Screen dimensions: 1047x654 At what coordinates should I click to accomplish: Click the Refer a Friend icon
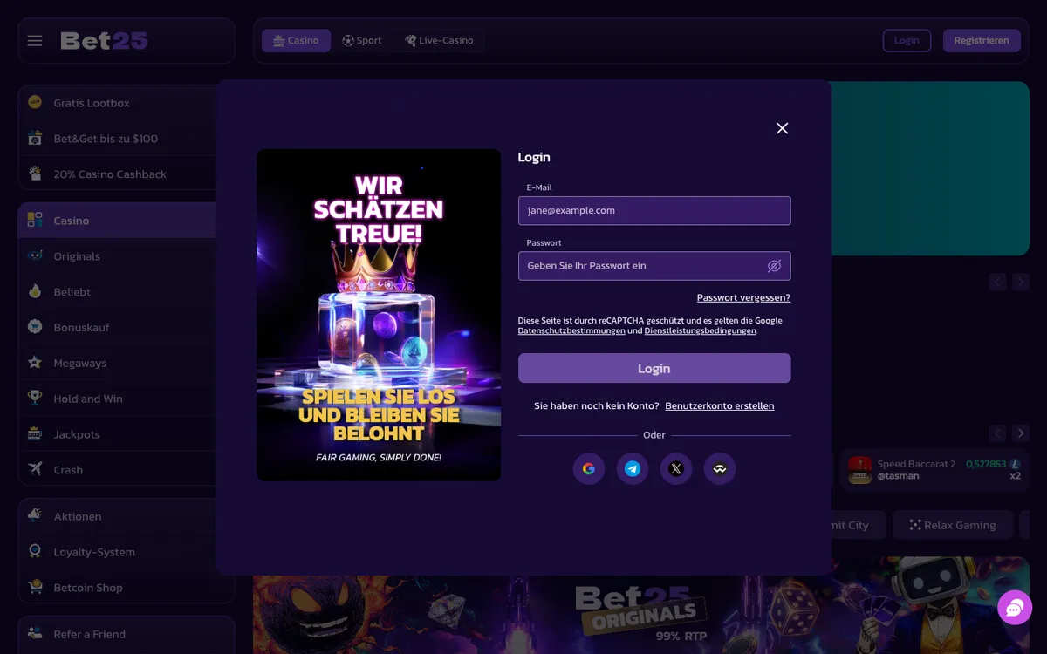pos(35,634)
